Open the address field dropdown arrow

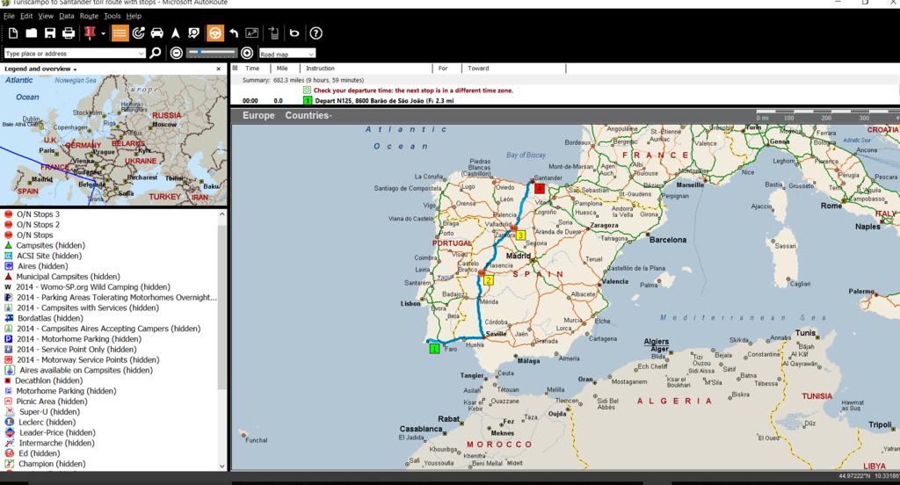[142, 54]
